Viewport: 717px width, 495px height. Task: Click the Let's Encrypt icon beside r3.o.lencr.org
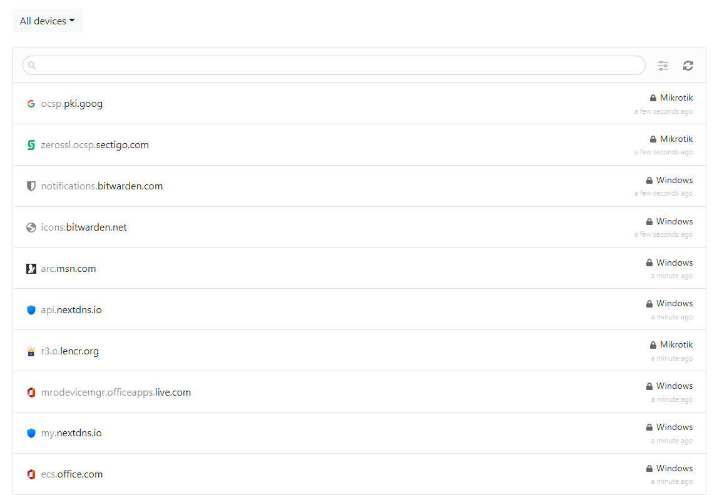31,351
